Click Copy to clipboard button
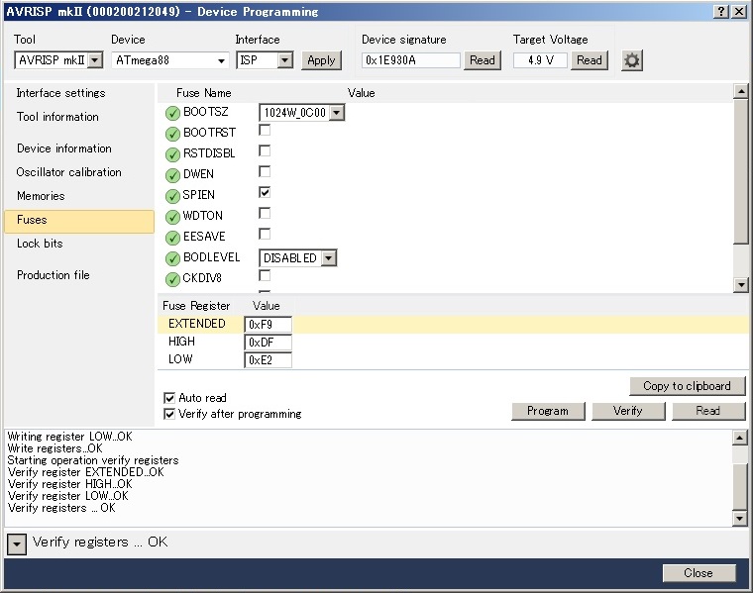Viewport: 753px width, 593px height. (x=688, y=386)
